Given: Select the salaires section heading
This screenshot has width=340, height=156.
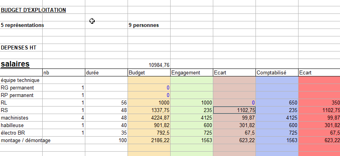Looking at the screenshot, I should tap(21, 64).
